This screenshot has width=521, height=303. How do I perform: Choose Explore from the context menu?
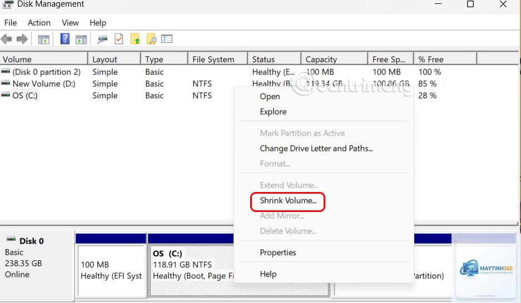click(273, 112)
